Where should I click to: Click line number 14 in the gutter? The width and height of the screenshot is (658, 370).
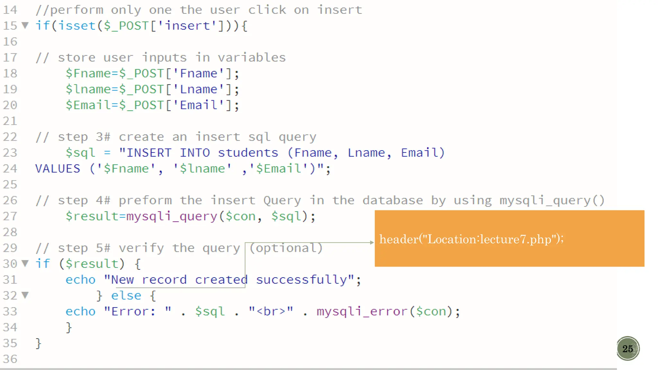coord(10,10)
